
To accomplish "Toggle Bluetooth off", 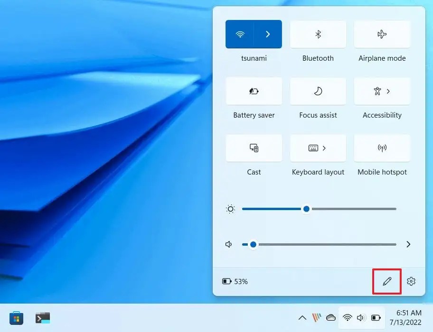I will [x=318, y=34].
